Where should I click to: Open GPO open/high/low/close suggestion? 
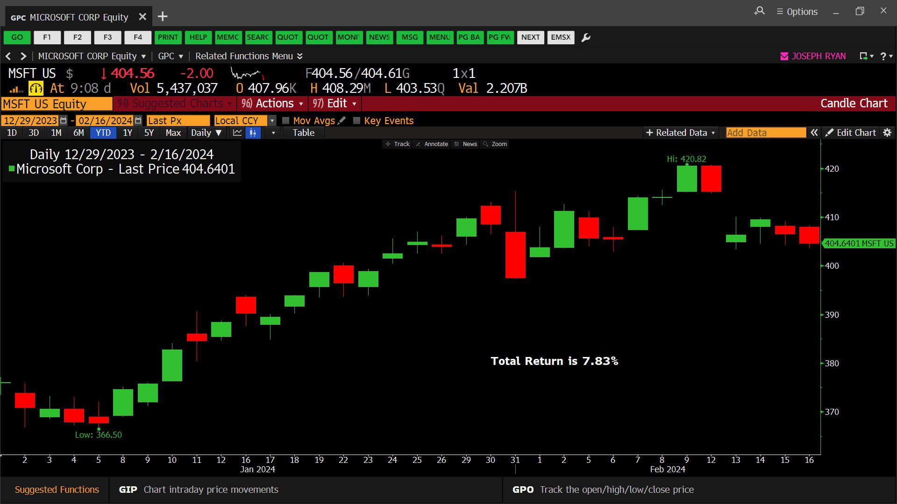(x=699, y=490)
